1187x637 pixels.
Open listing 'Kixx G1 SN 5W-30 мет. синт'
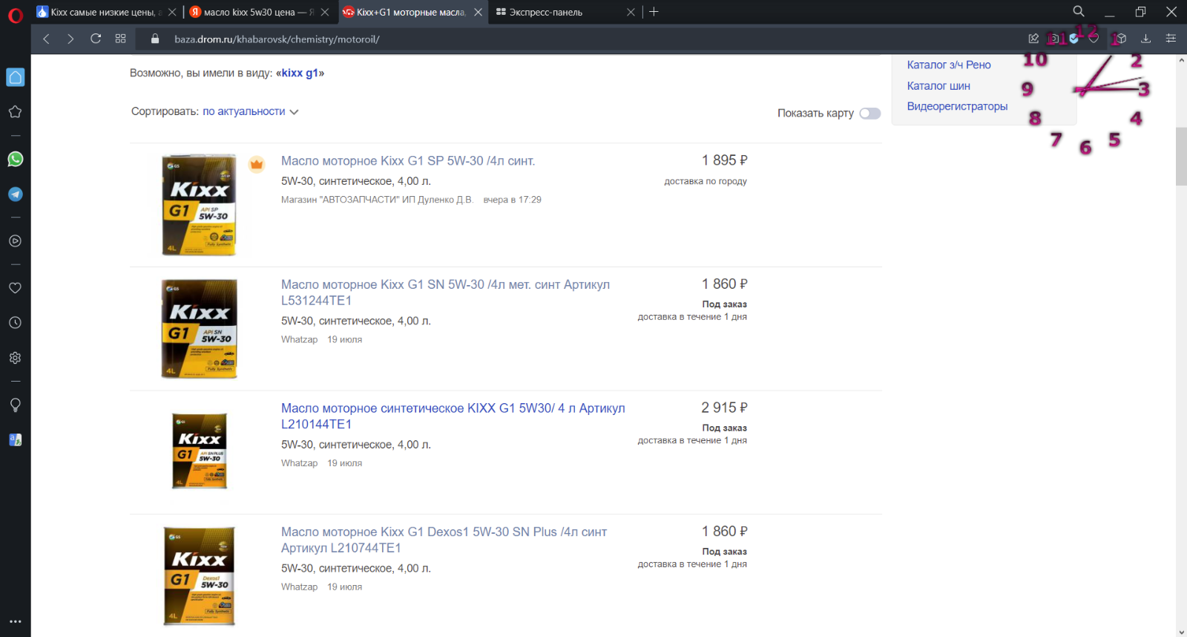445,293
